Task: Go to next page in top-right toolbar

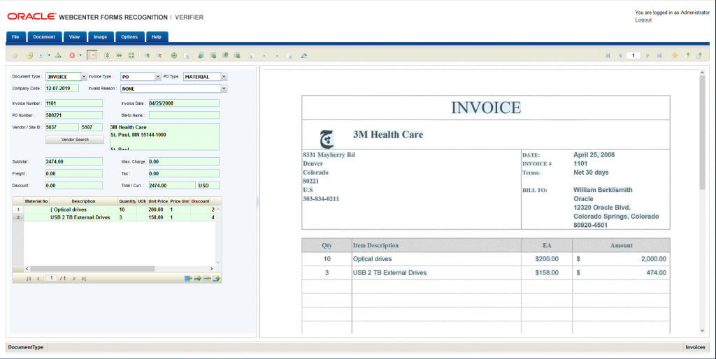Action: [x=648, y=55]
